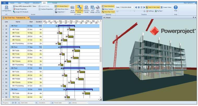Stop the timeline playback

[x=139, y=7]
